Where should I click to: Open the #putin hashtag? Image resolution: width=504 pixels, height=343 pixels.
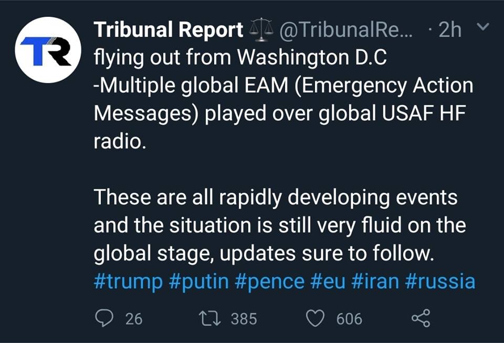click(199, 282)
